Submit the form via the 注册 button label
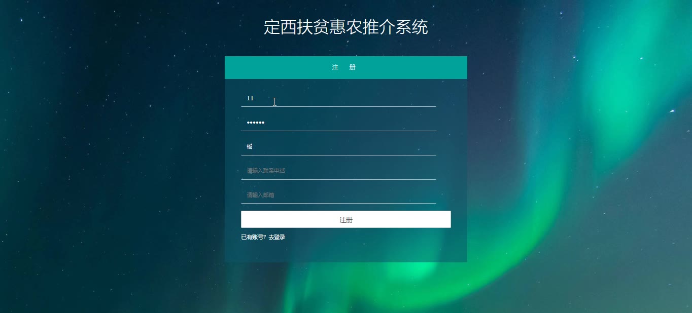This screenshot has width=692, height=313. point(346,220)
